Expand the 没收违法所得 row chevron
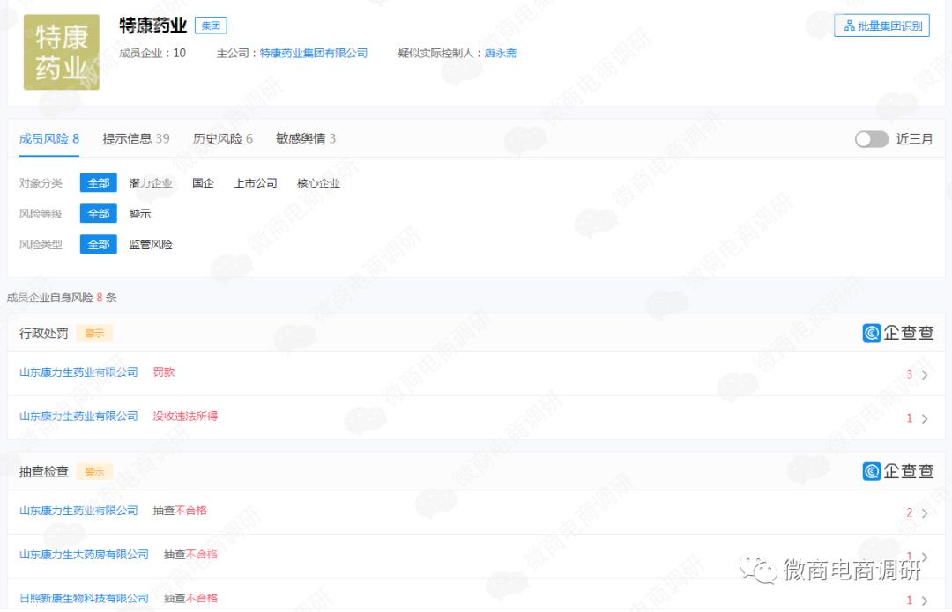The width and height of the screenshot is (952, 612). 925,418
